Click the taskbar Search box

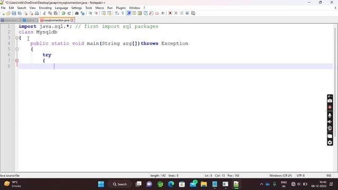pyautogui.click(x=120, y=184)
